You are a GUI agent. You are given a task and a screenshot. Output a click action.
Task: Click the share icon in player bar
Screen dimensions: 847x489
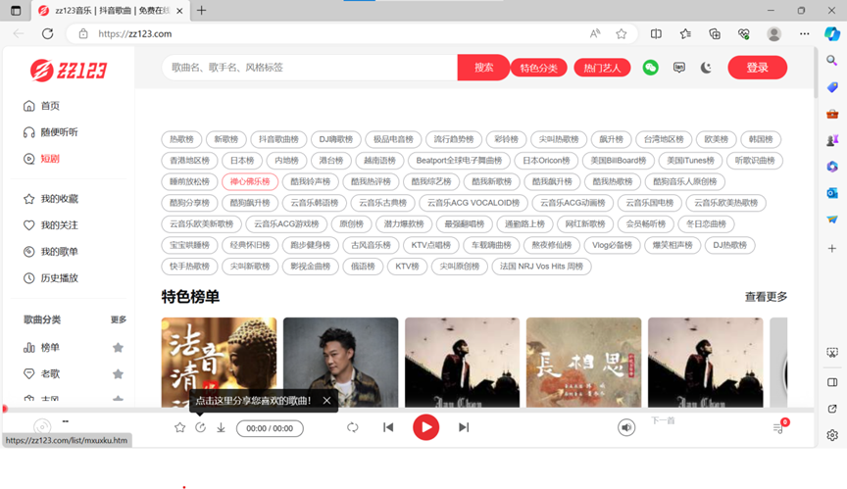coord(200,427)
